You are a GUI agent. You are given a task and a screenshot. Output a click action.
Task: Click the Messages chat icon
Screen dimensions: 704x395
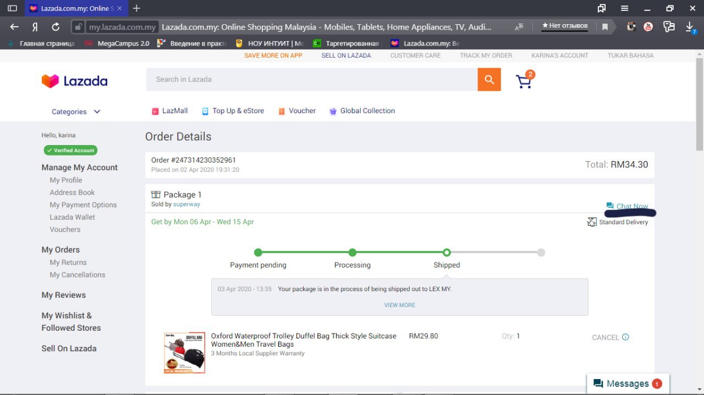598,383
